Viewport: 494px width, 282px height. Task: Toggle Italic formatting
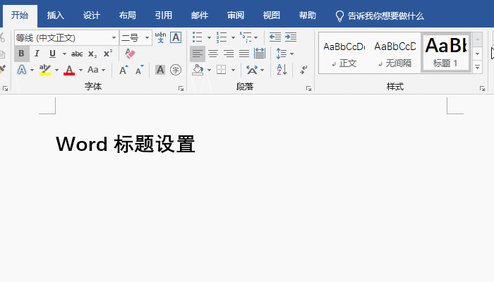click(x=37, y=54)
